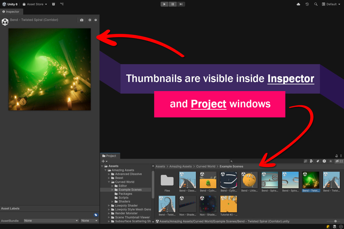
Task: Click the large scene preview in Inspector
Action: (50, 69)
